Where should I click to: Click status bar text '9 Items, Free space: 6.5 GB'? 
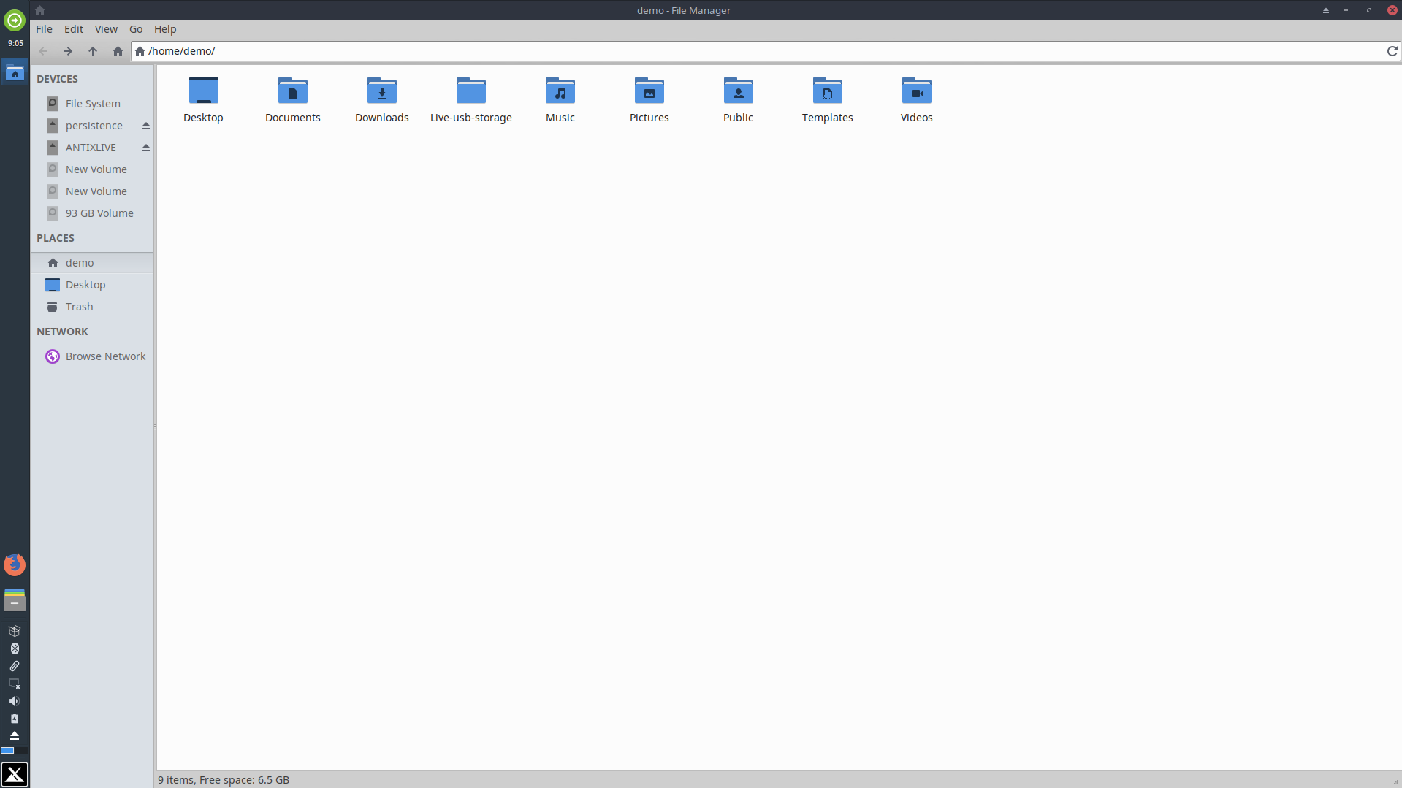point(224,780)
